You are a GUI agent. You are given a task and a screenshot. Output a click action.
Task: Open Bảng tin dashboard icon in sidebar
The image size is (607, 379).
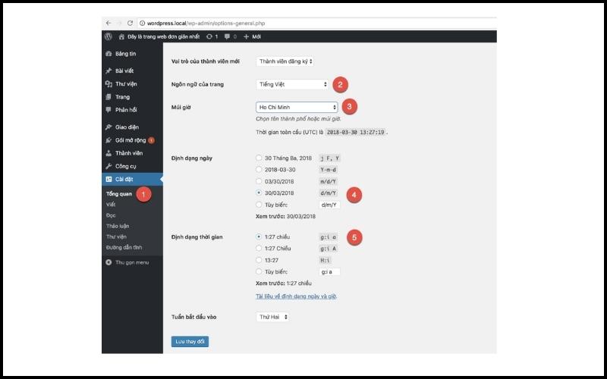tap(109, 54)
